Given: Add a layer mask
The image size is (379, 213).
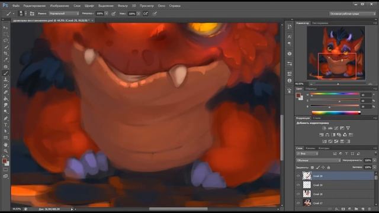Looking at the screenshot, I should (343, 209).
